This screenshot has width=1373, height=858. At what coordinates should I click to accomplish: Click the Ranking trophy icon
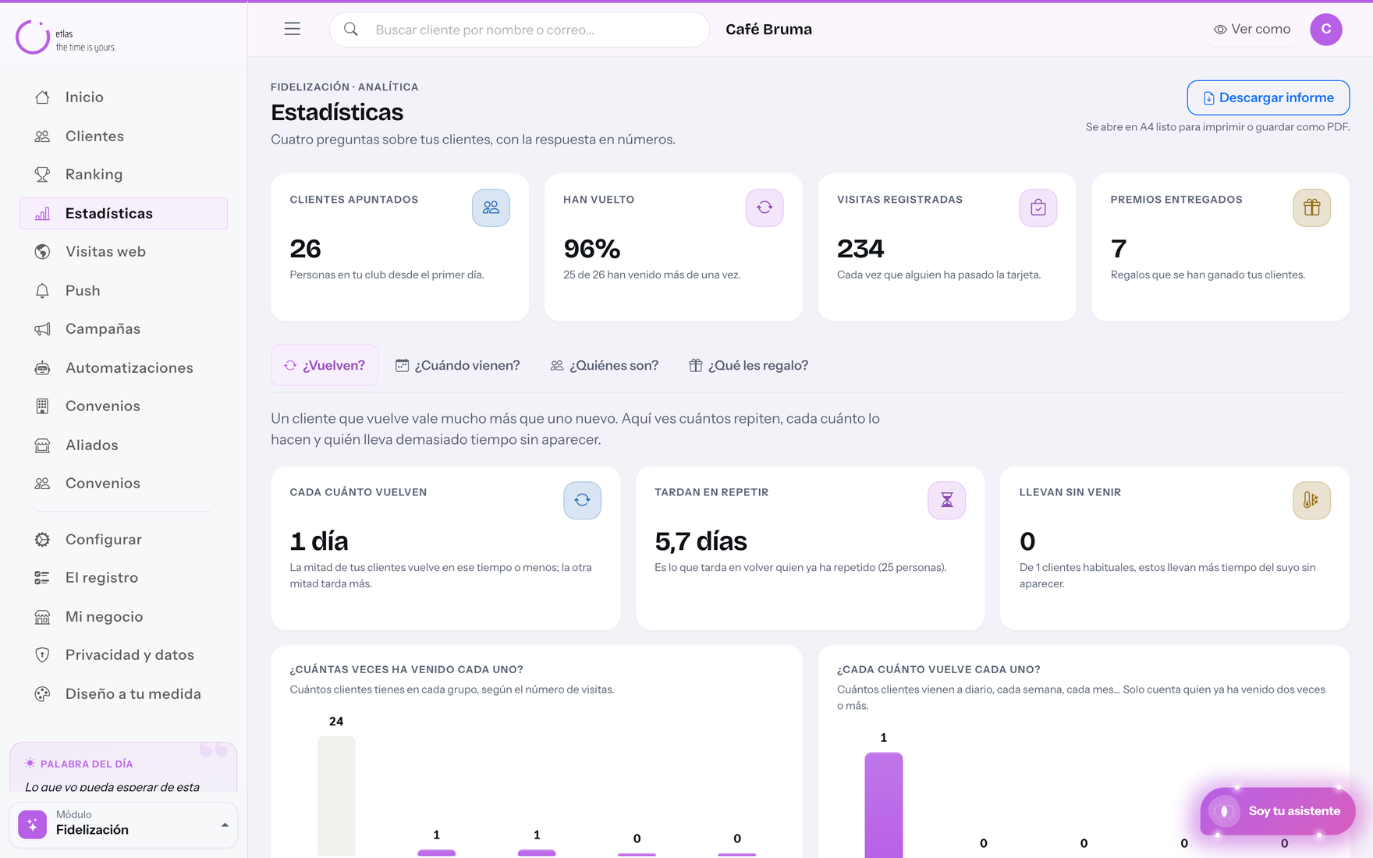[x=42, y=174]
